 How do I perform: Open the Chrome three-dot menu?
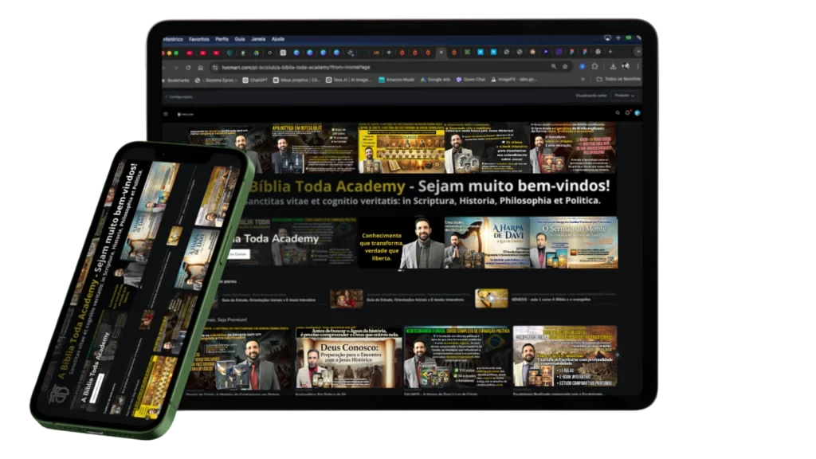[637, 67]
